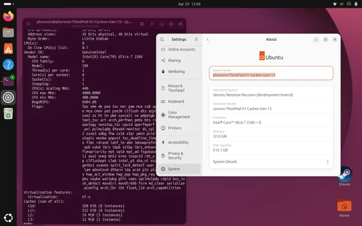The height and width of the screenshot is (226, 362).
Task: Click the battery icon in top bar
Action: [356, 4]
